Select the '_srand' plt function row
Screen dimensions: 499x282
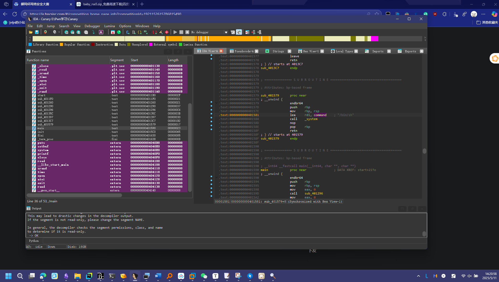point(107,73)
